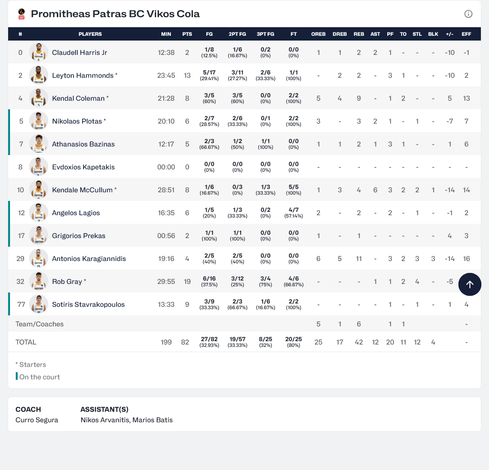Sort by EFF column header
489x470 pixels.
[467, 34]
